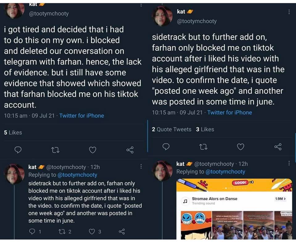
Task: Open more options on top-right tweet
Action: click(289, 12)
